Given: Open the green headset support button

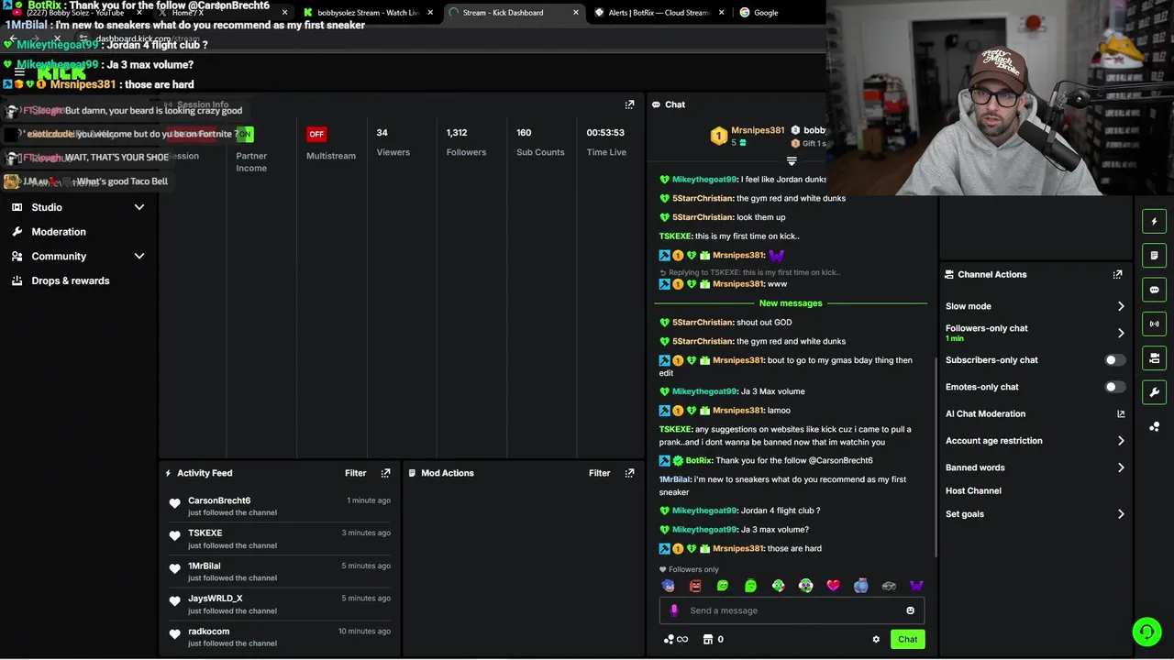Looking at the screenshot, I should pos(1146,632).
